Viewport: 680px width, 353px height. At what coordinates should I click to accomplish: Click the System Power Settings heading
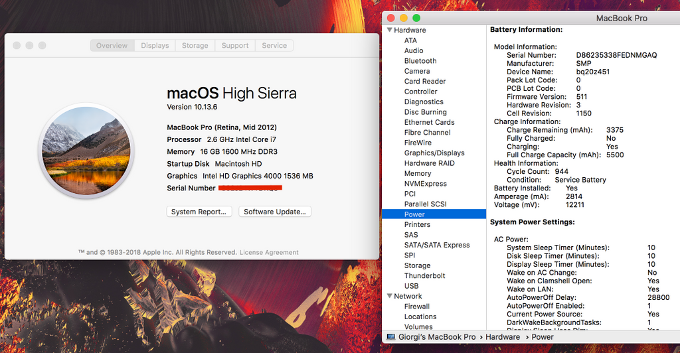[532, 222]
